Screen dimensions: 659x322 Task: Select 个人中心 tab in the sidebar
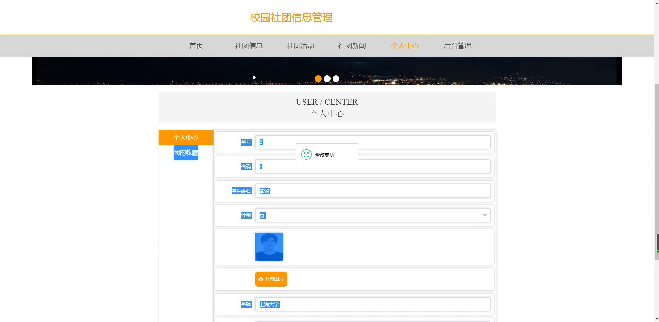point(186,138)
